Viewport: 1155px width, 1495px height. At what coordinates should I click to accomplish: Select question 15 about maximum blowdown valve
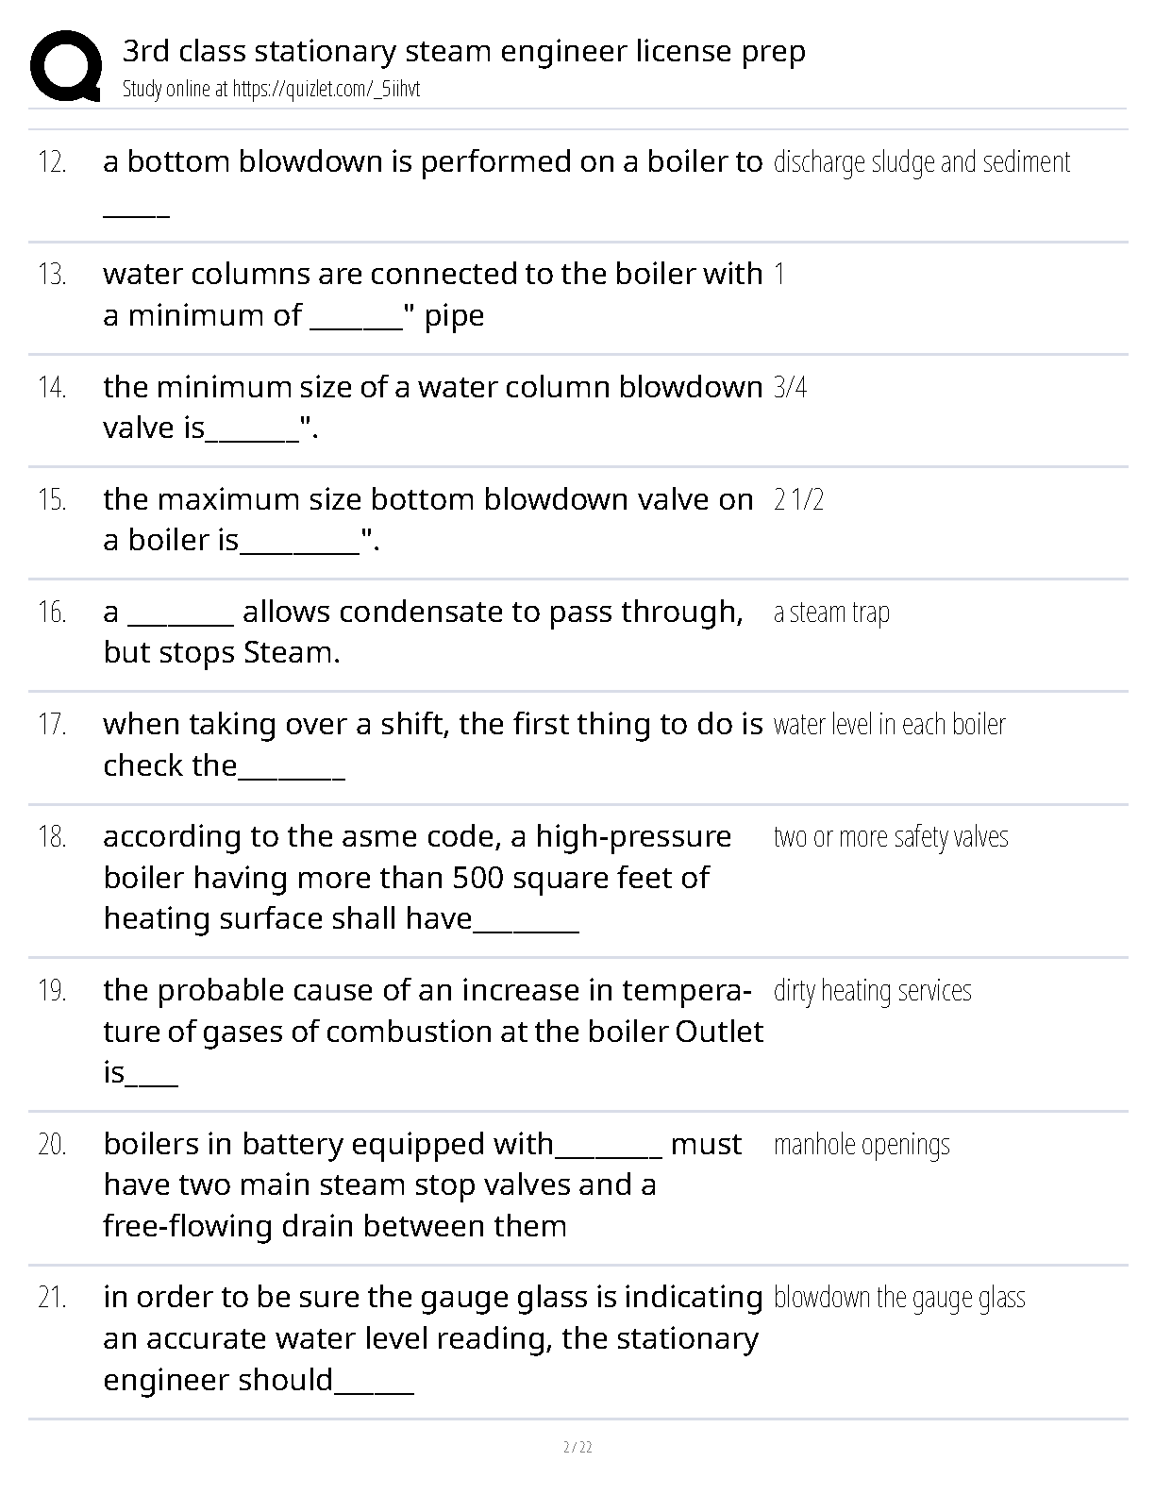(428, 519)
